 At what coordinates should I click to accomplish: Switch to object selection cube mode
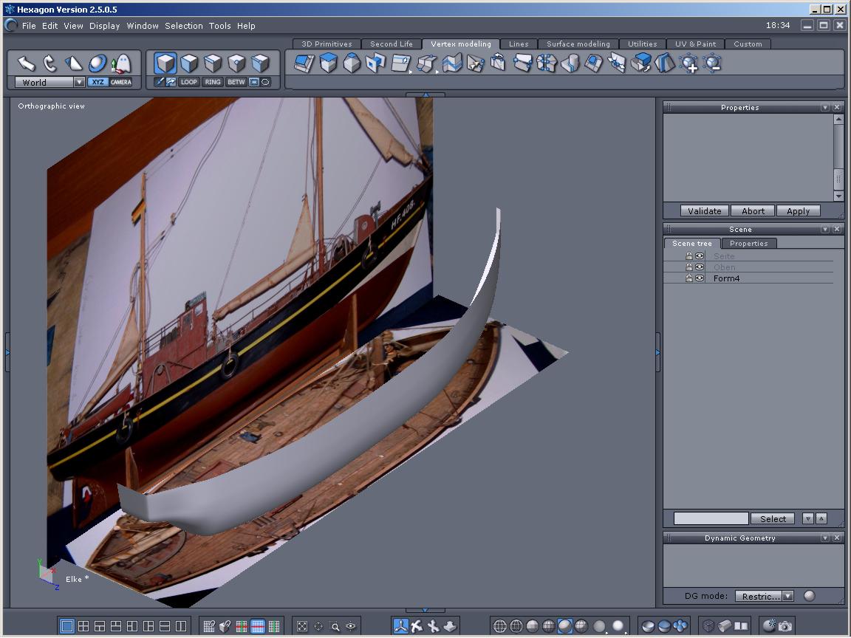(261, 64)
